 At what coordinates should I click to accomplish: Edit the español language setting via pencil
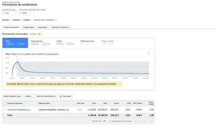(x=21, y=20)
